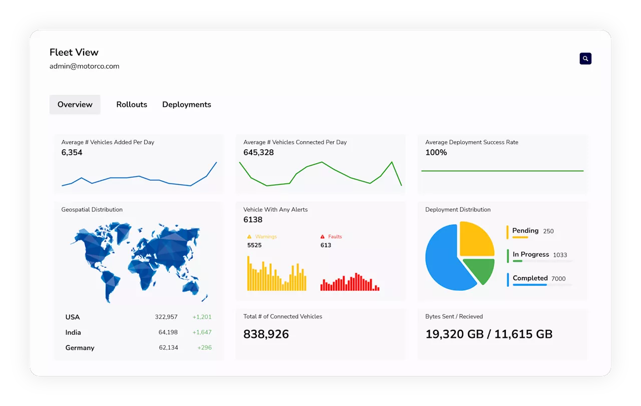
Task: Click the admin@motorco.com email text
Action: [x=84, y=66]
